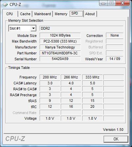This screenshot has width=132, height=147.
Task: Select the Memory tab
Action: pos(61,14)
